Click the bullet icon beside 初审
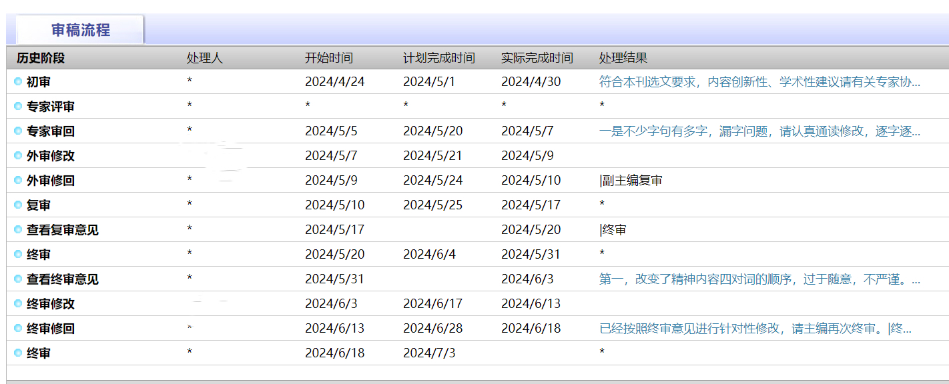 18,82
